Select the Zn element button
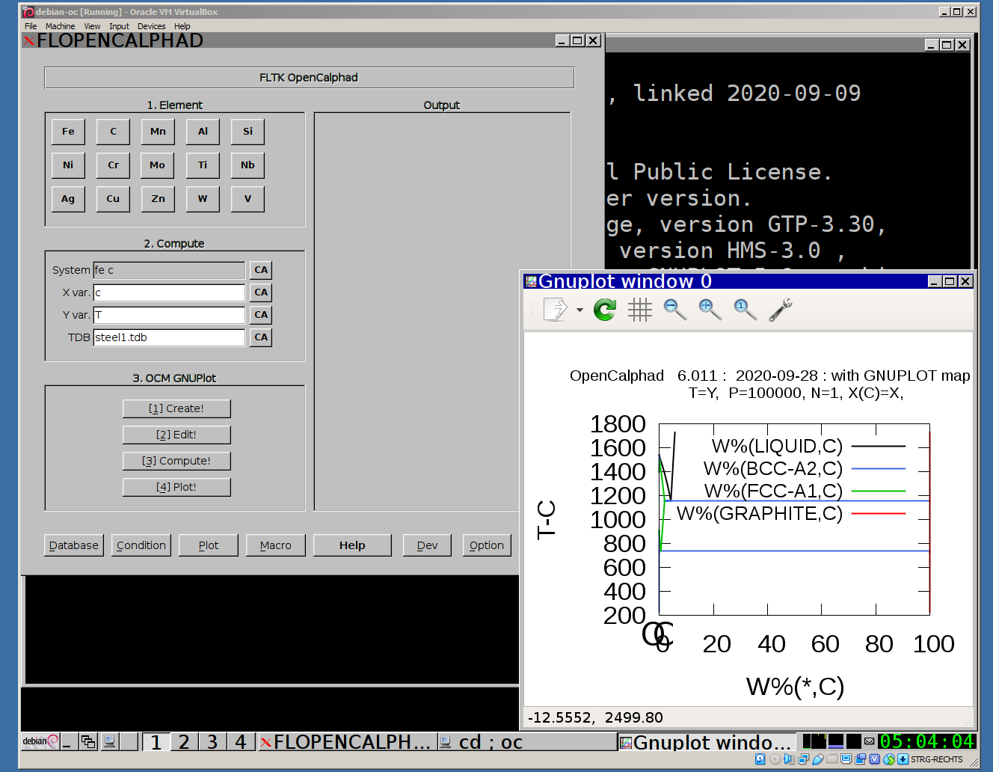The width and height of the screenshot is (993, 772). tap(158, 199)
